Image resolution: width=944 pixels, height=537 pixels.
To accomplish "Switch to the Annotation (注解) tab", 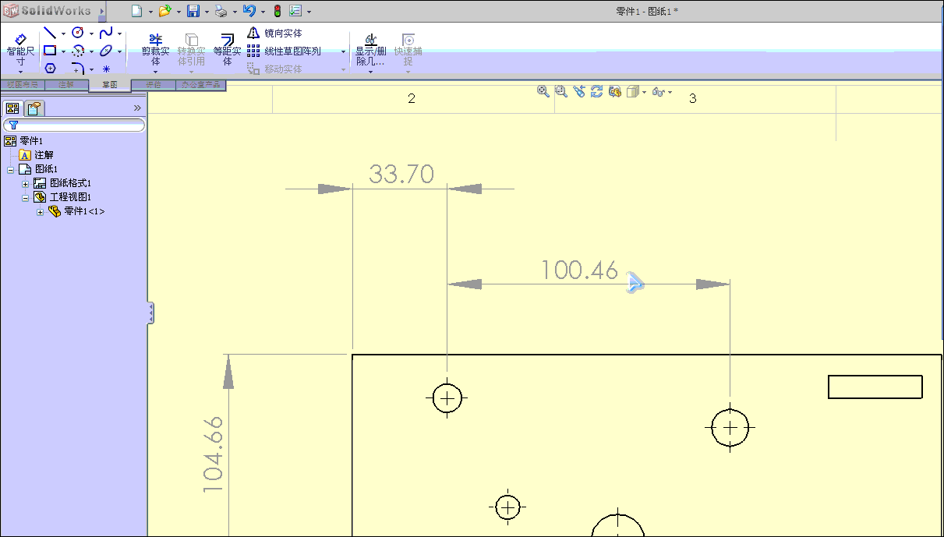I will pos(66,84).
